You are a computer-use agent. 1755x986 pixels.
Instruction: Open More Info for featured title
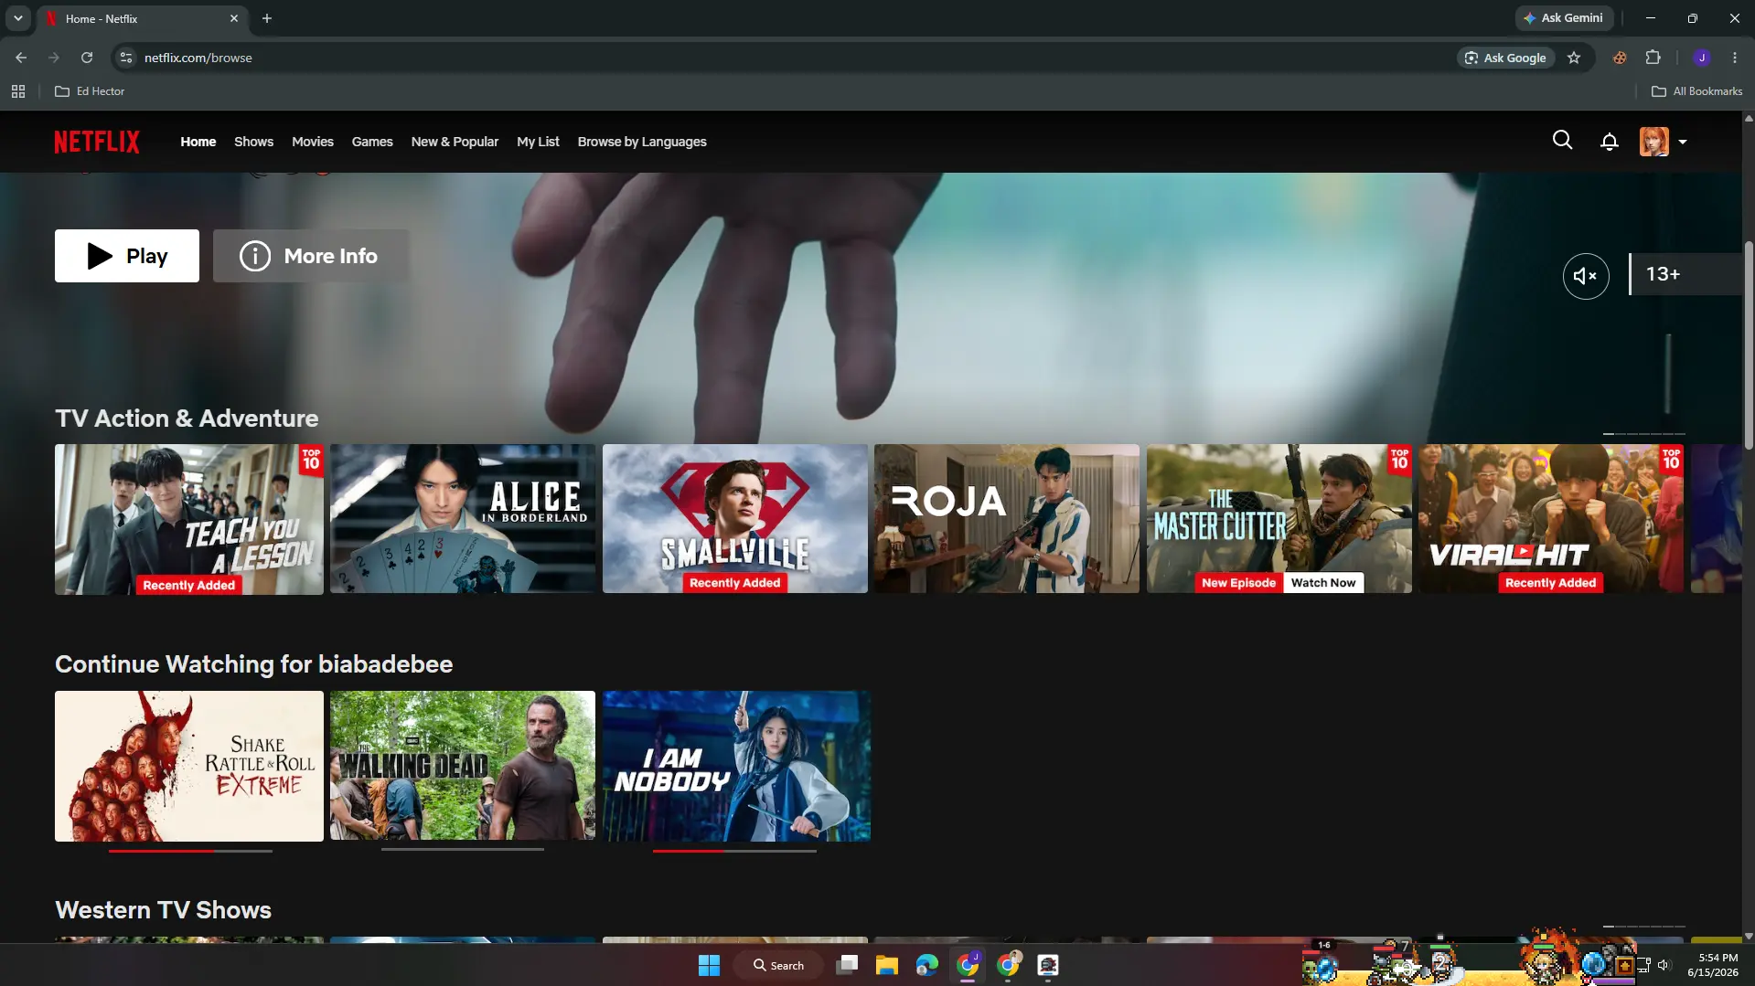(x=310, y=256)
